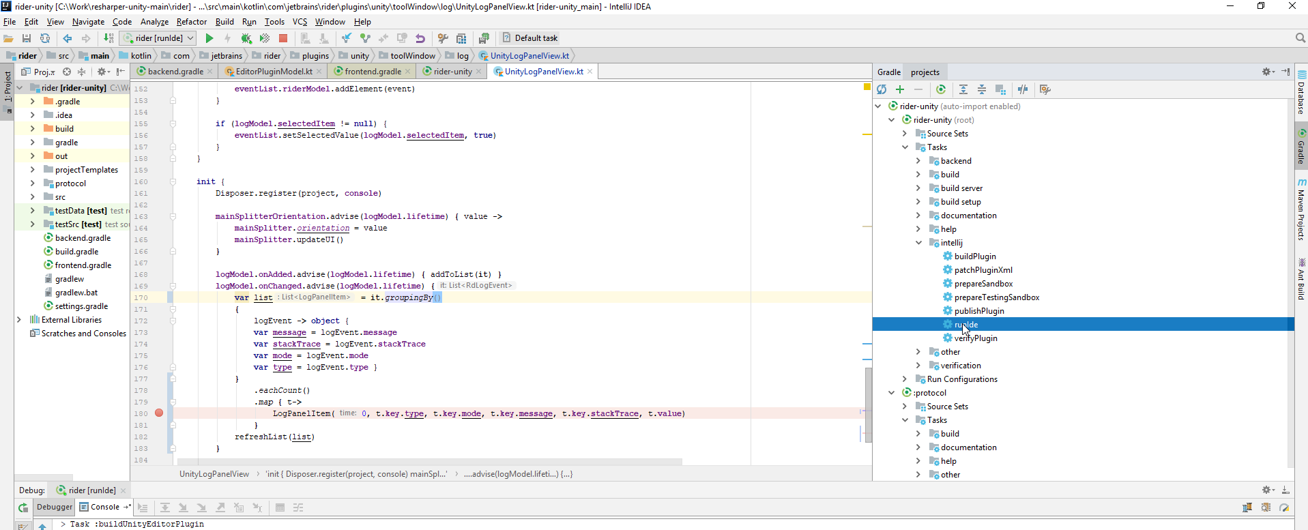1308x530 pixels.
Task: Click the Default task button
Action: coord(529,38)
